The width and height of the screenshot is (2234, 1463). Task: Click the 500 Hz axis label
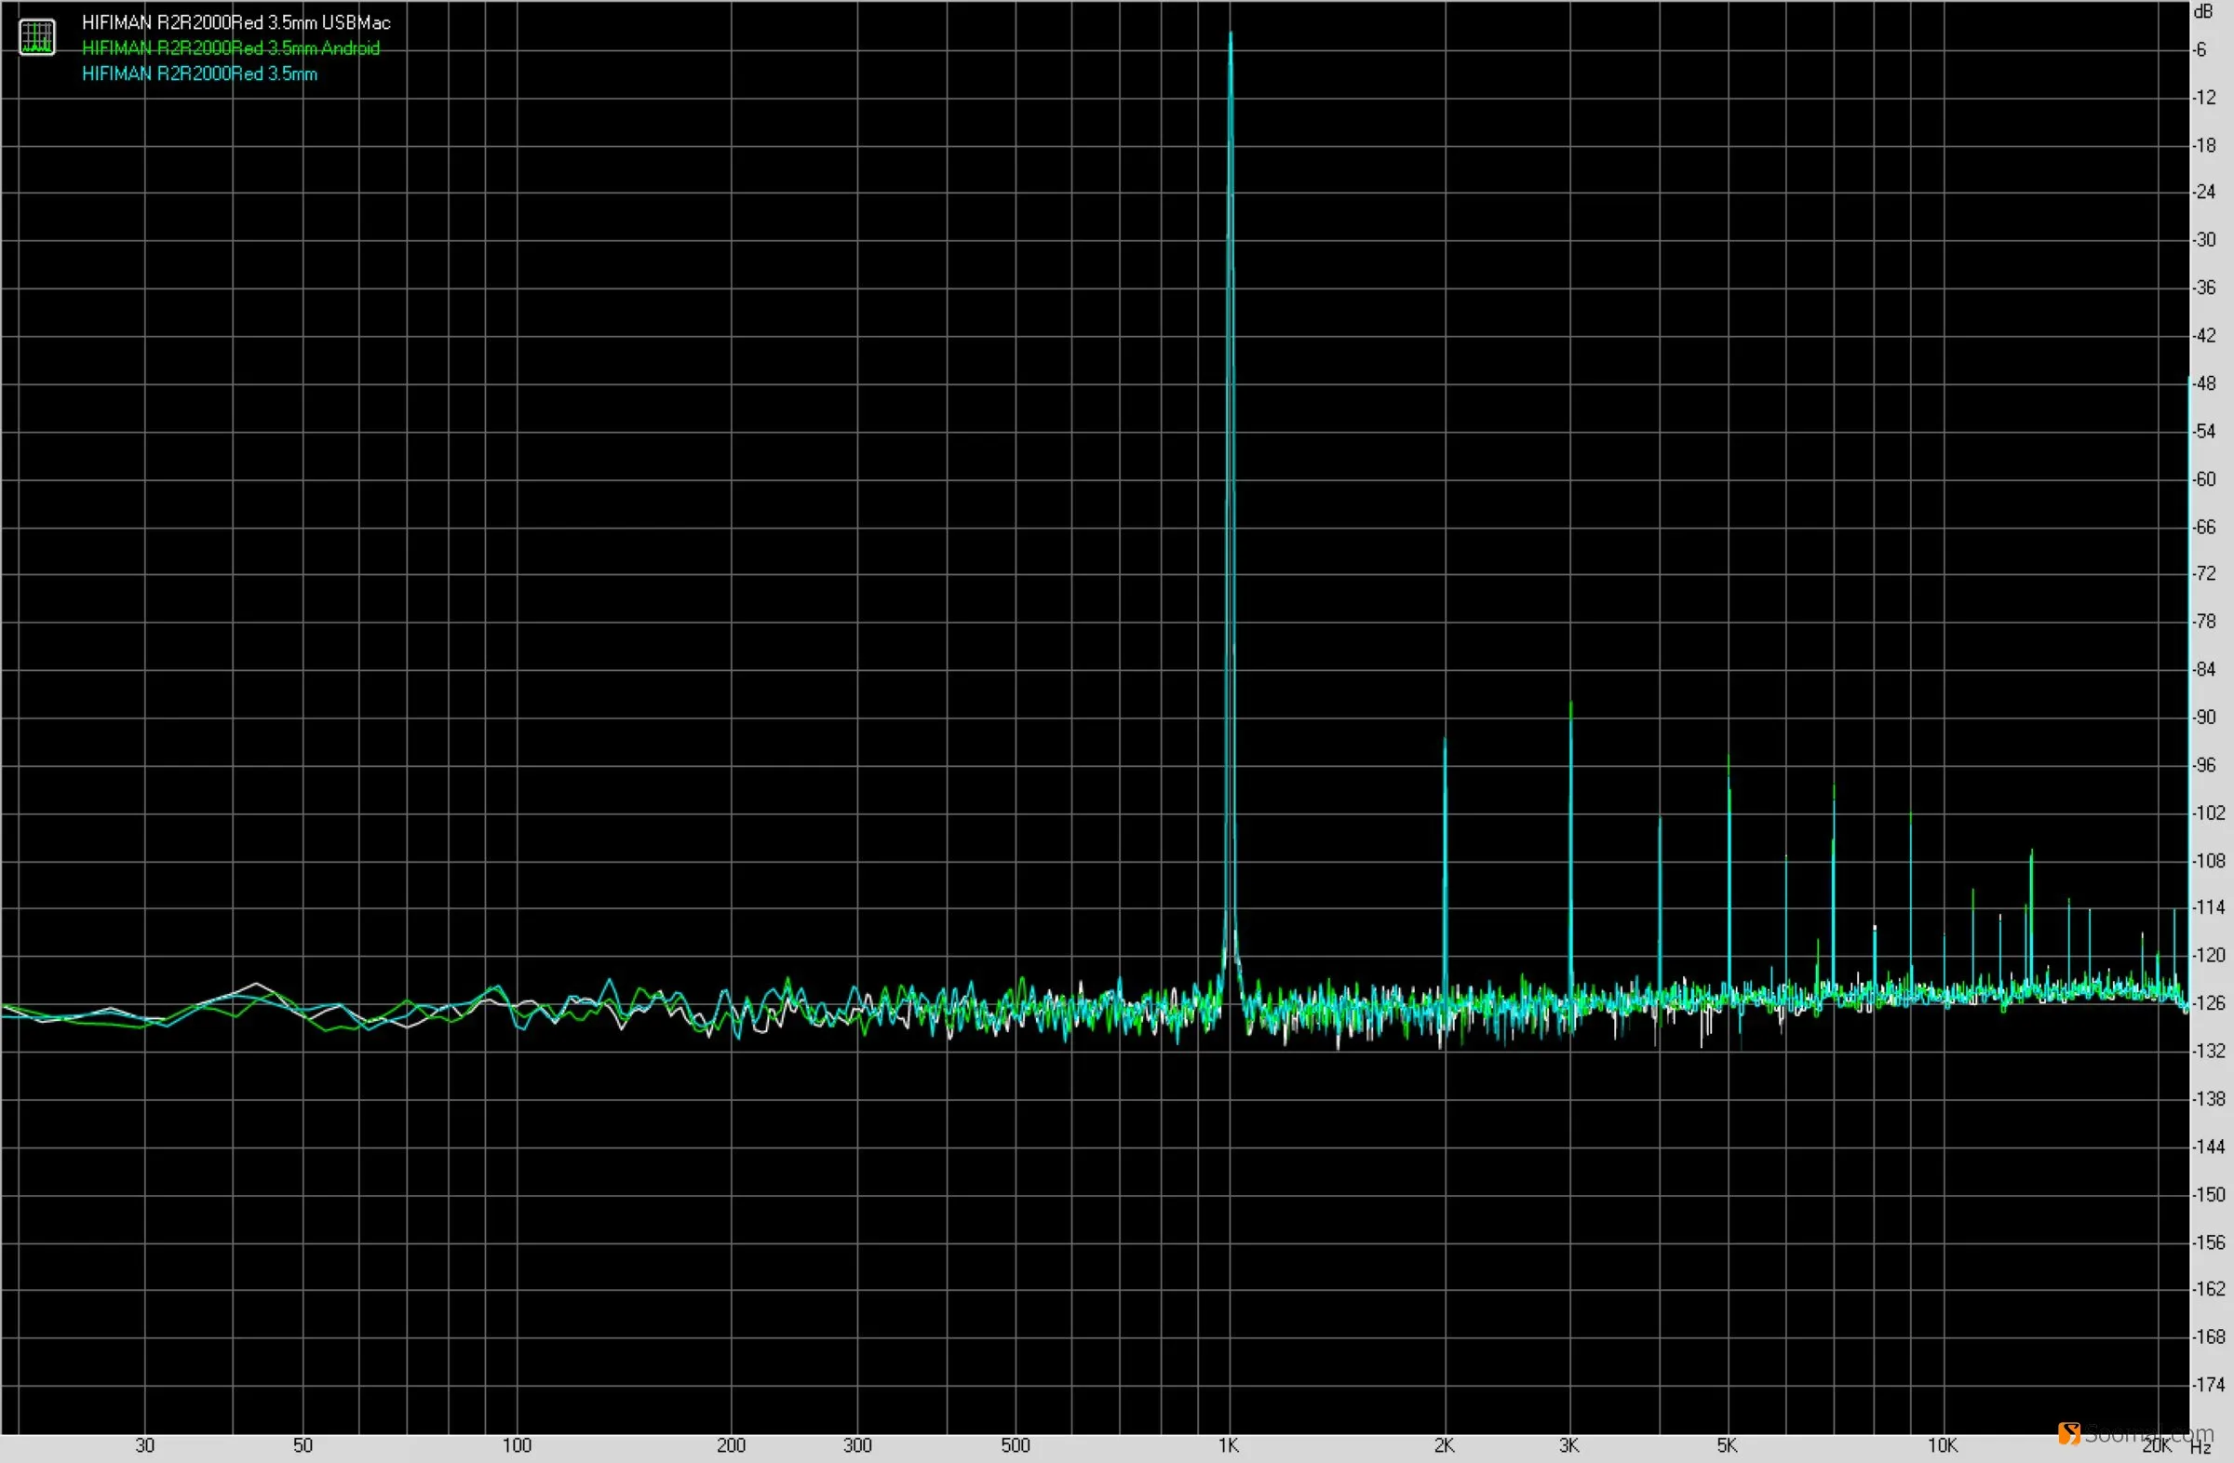coord(1016,1445)
